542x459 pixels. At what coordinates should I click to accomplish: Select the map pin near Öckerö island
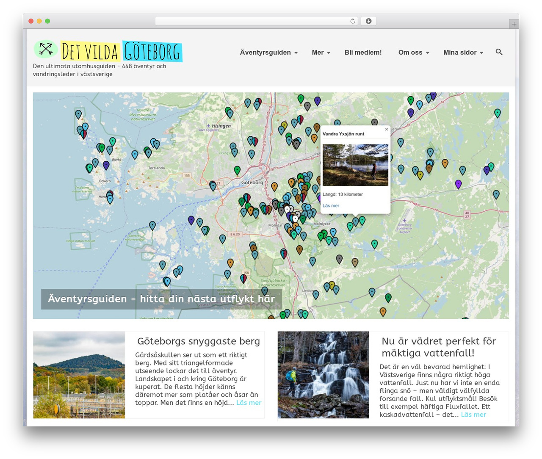coord(106,165)
